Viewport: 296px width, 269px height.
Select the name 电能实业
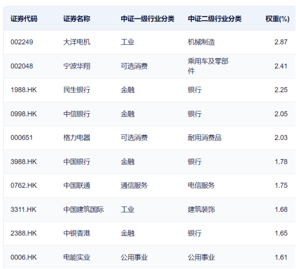(x=76, y=257)
